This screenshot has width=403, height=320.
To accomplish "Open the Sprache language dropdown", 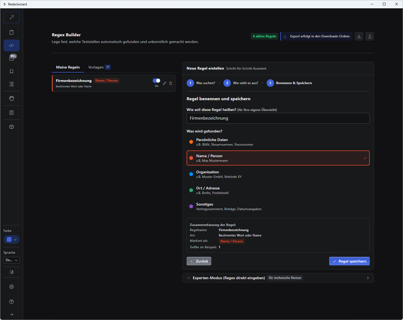I will [x=12, y=260].
